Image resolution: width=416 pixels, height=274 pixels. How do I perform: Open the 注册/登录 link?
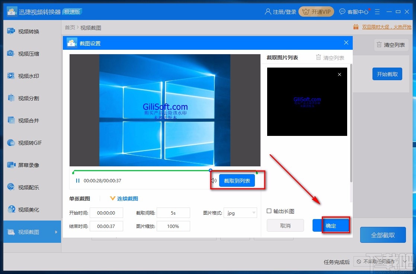click(x=281, y=12)
